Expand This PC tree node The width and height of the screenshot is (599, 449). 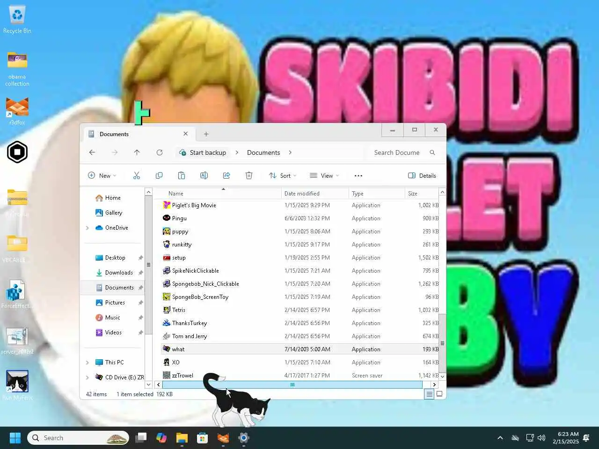(88, 362)
